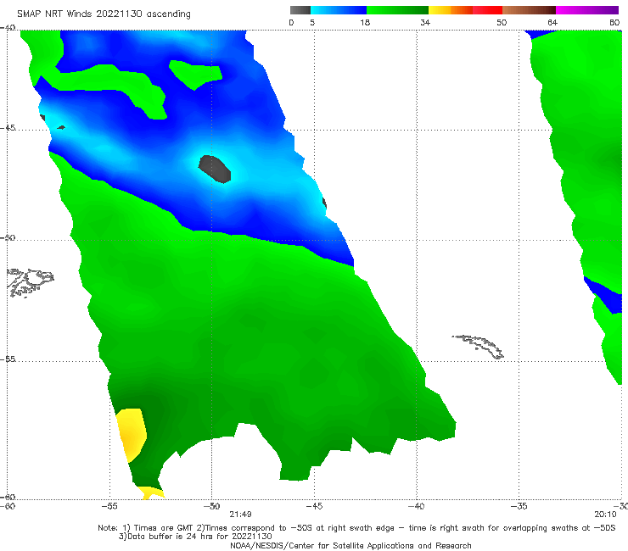Screen dimensions: 628x551
Task: Click the 'NOAA/NESDIS/Center for Satellite Applications and Research' credit
Action: [x=350, y=545]
